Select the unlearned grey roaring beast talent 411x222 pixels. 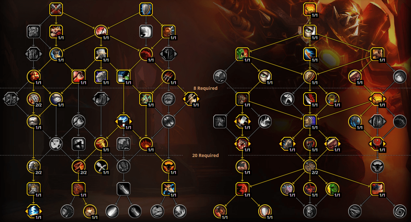click(x=310, y=211)
